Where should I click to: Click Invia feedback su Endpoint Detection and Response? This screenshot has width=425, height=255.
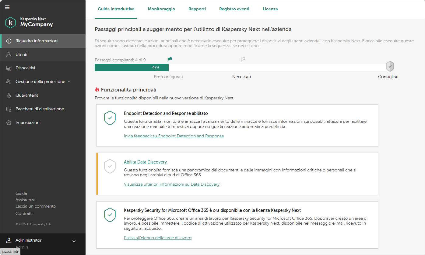point(174,136)
